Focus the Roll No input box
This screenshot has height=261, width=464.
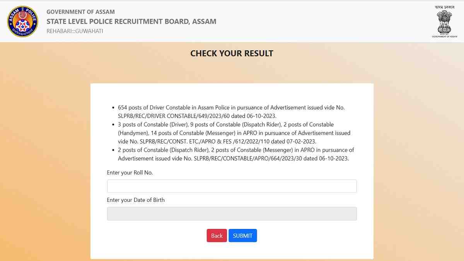[232, 186]
